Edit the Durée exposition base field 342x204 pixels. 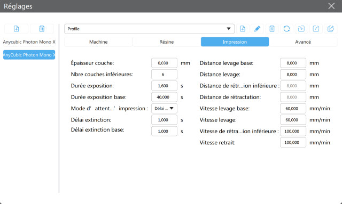(x=164, y=97)
